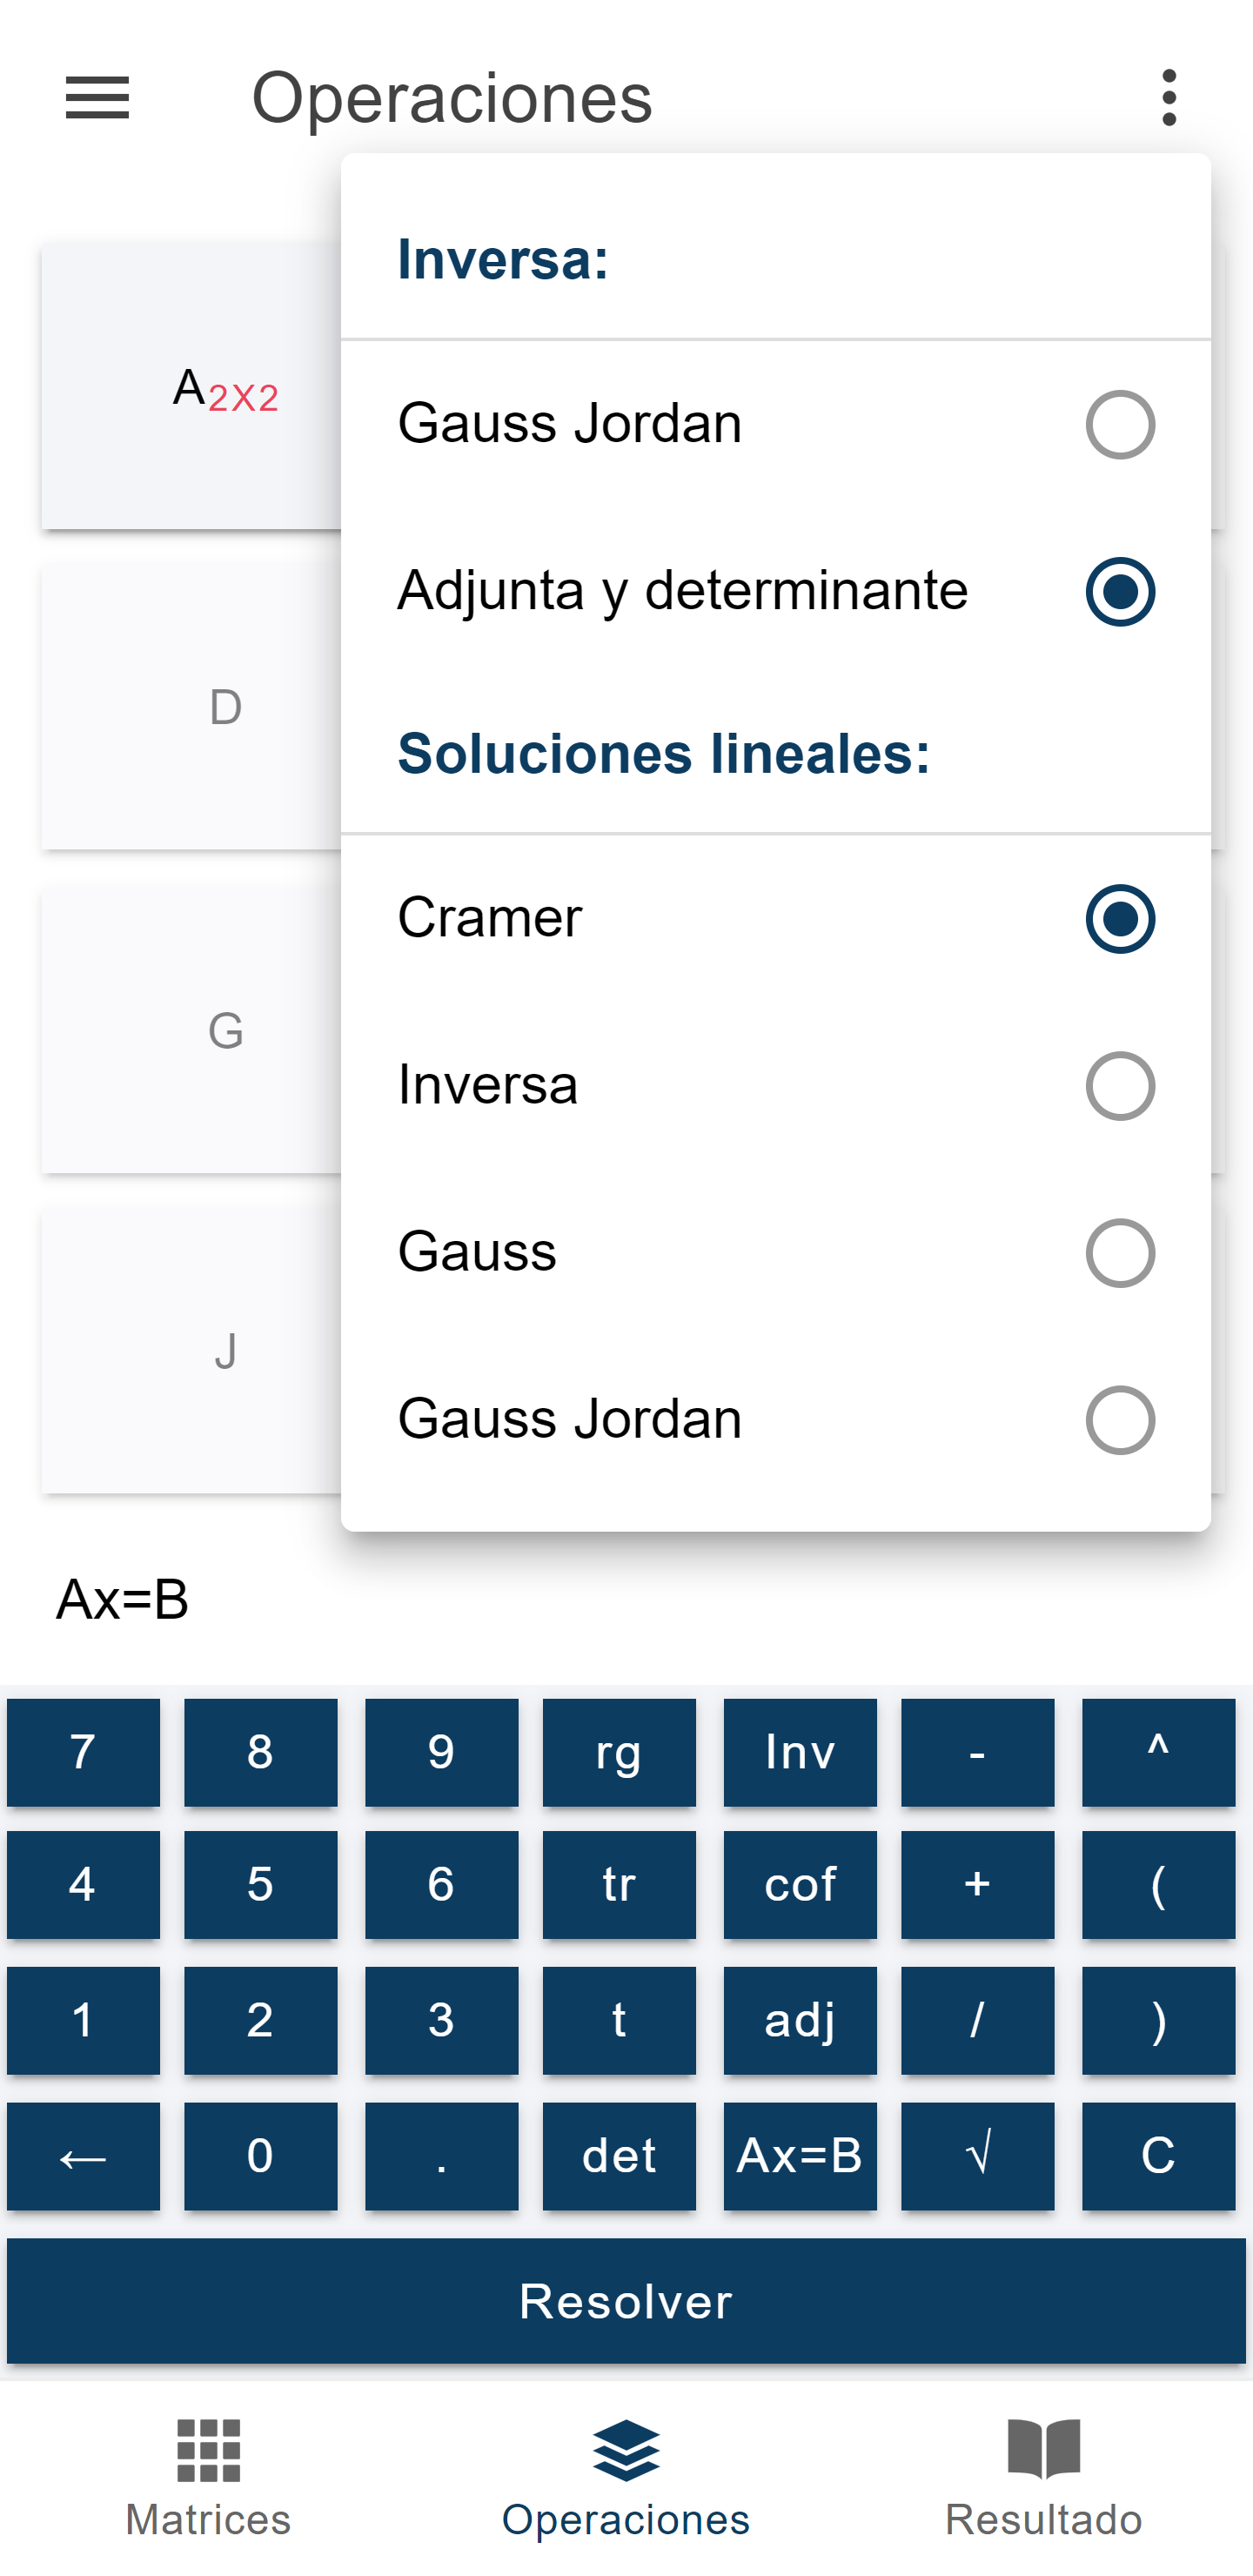The width and height of the screenshot is (1253, 2576).
Task: Select Cramer for linear solutions
Action: (x=775, y=918)
